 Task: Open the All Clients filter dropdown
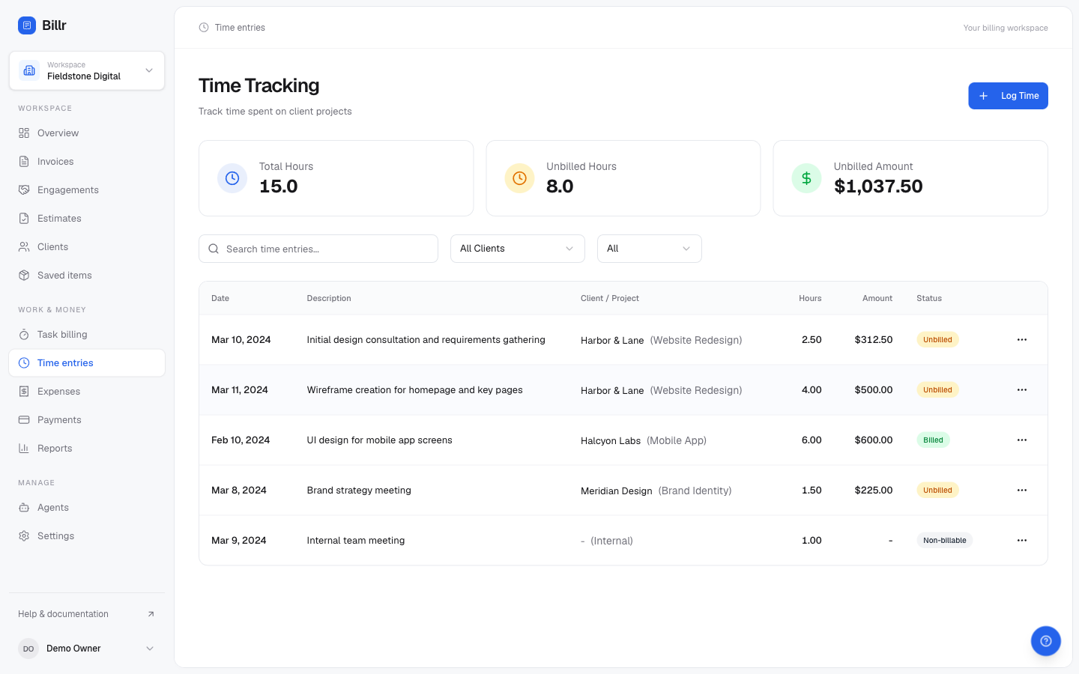click(x=518, y=249)
